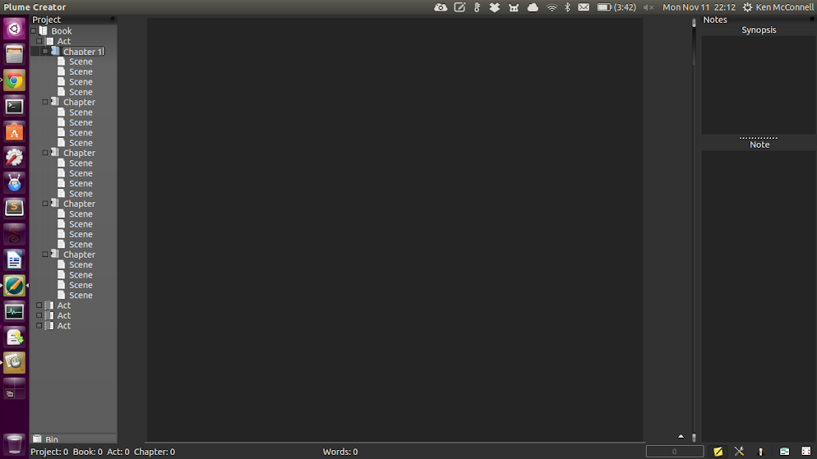
Task: Open the attendance person icon
Action: (760, 451)
